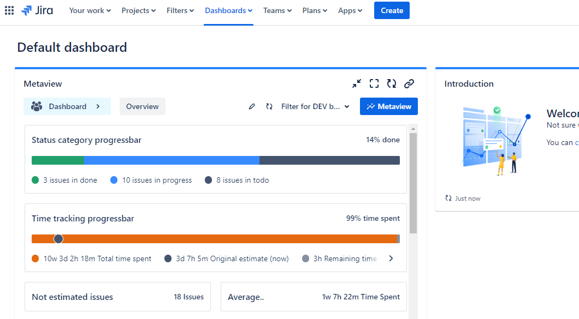Open the Projects dropdown menu
579x319 pixels.
coord(138,10)
